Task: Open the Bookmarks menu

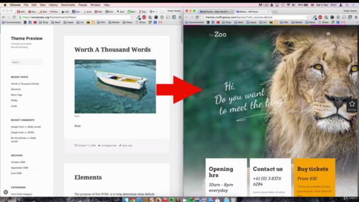Action: click(x=68, y=5)
